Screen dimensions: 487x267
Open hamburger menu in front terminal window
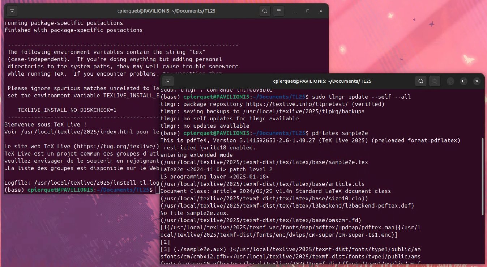[435, 81]
